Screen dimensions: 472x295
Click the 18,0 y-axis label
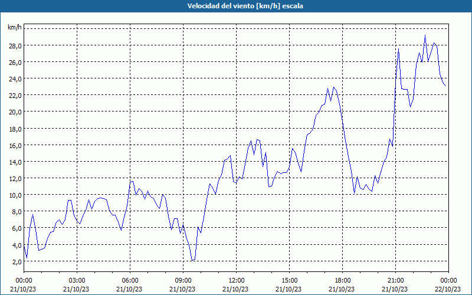(15, 129)
